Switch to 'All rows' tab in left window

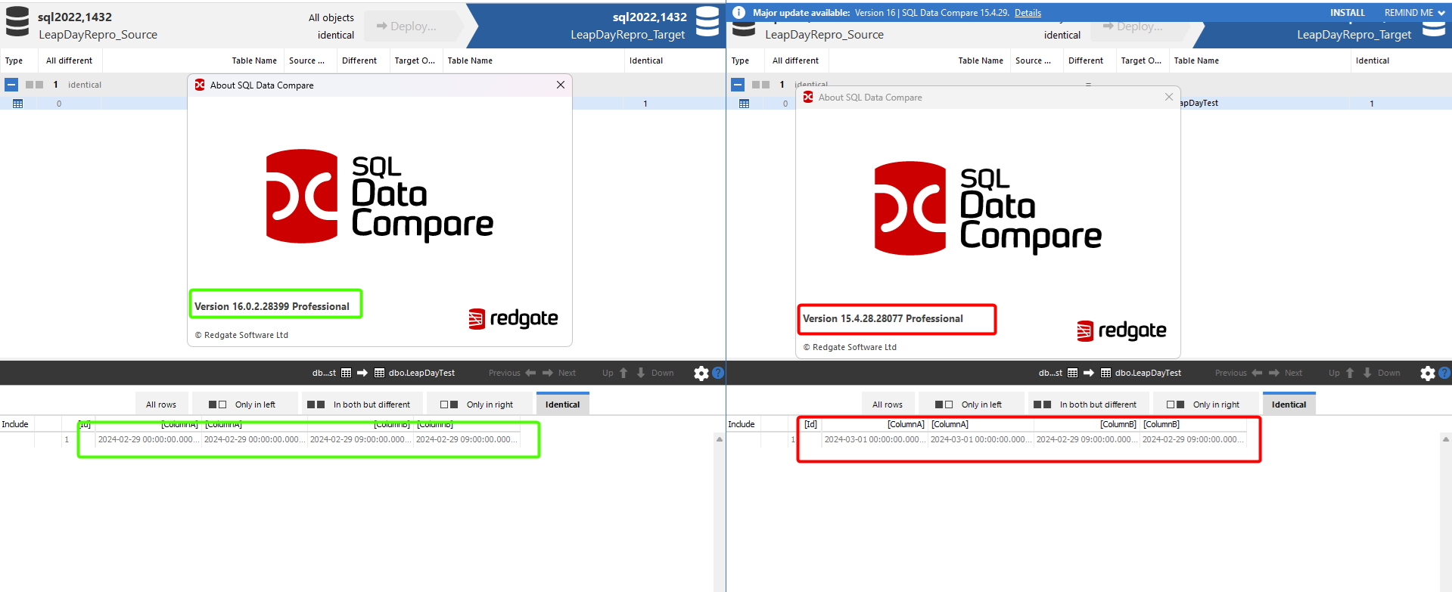tap(160, 404)
